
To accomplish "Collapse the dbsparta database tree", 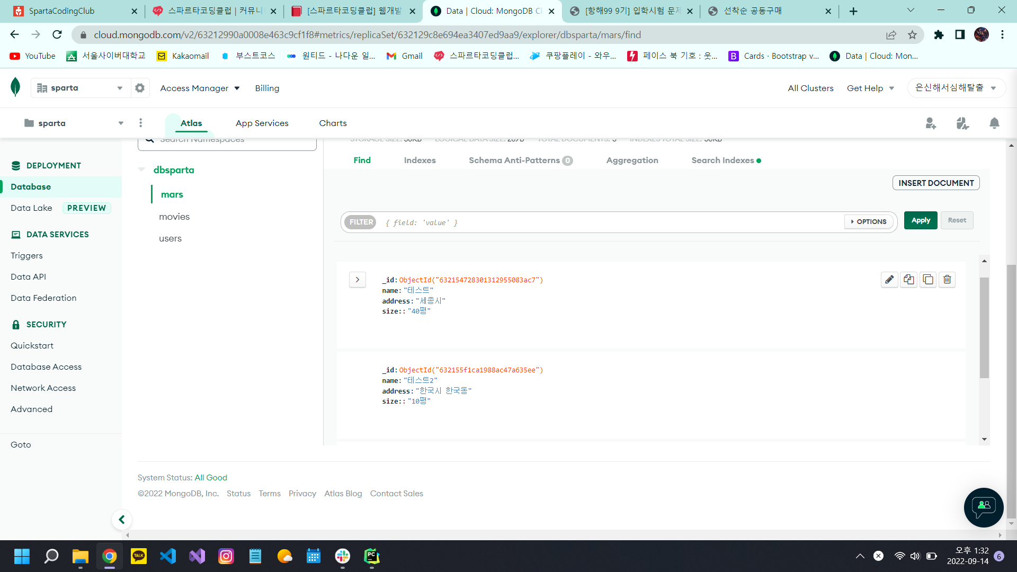I will click(141, 170).
